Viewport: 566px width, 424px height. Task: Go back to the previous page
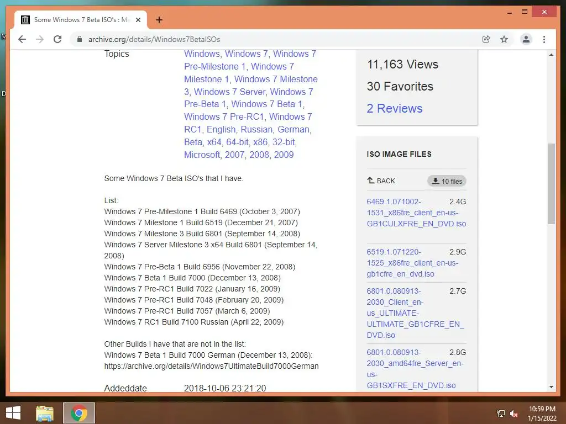click(x=22, y=39)
